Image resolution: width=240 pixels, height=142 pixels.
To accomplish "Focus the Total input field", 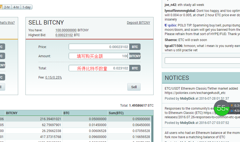I will click(99, 68).
